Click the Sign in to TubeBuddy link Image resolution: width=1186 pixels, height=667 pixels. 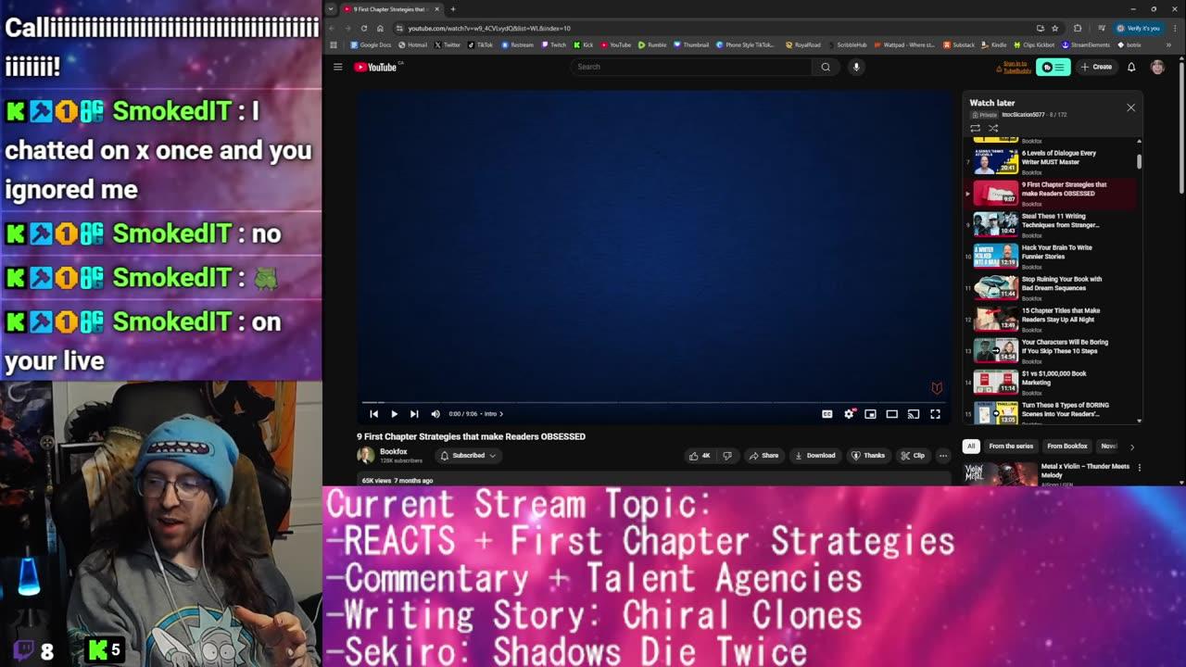point(1016,67)
